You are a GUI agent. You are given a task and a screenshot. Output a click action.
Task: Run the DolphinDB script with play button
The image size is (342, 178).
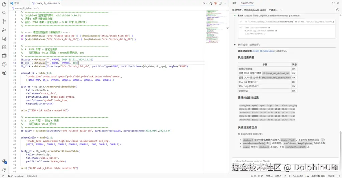point(204,3)
